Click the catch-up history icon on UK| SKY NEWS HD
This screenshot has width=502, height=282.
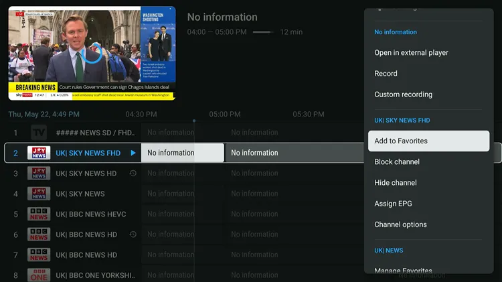point(133,173)
